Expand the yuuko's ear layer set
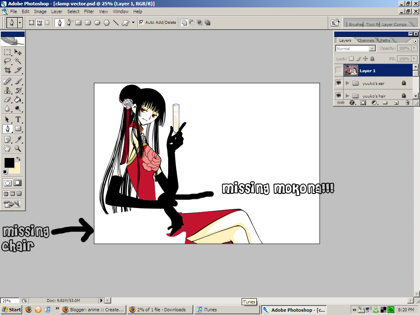Screen dimensions: 420x315 [x=347, y=83]
